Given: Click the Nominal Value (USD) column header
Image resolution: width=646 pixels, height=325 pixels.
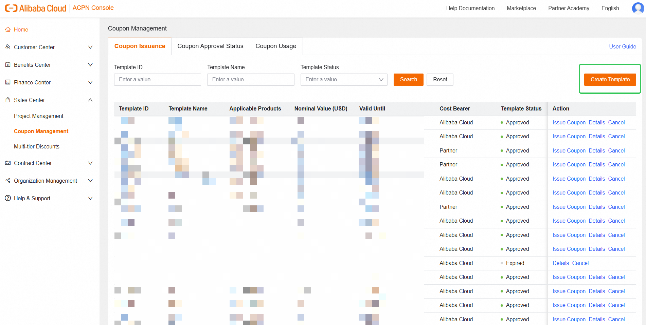Looking at the screenshot, I should click(321, 108).
